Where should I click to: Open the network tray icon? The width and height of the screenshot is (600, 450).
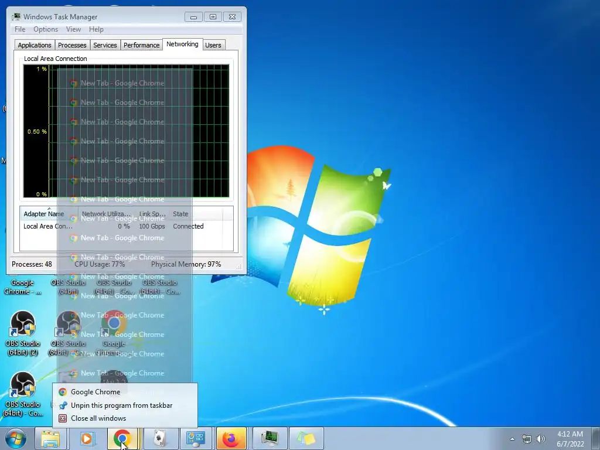[x=527, y=439]
